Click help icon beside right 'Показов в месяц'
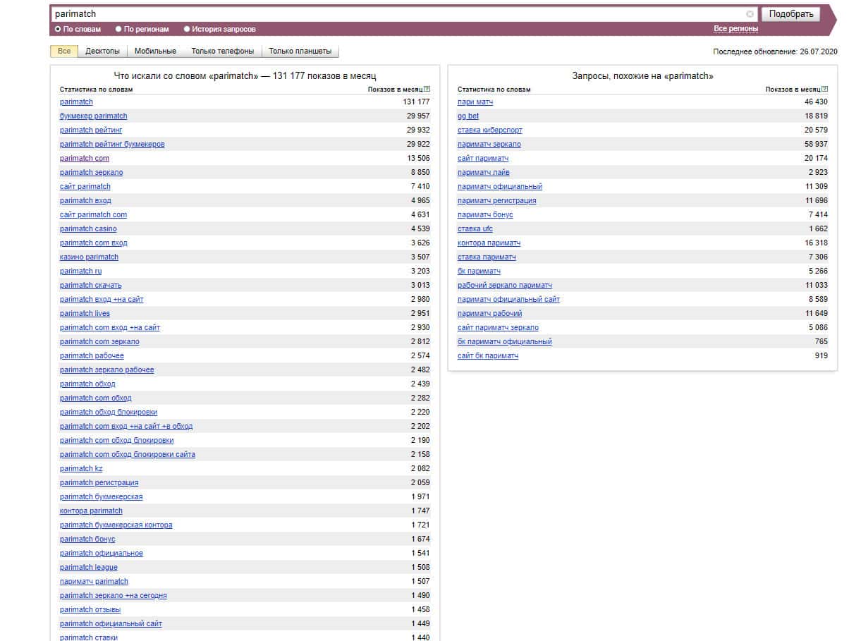This screenshot has height=641, width=849. coord(825,90)
